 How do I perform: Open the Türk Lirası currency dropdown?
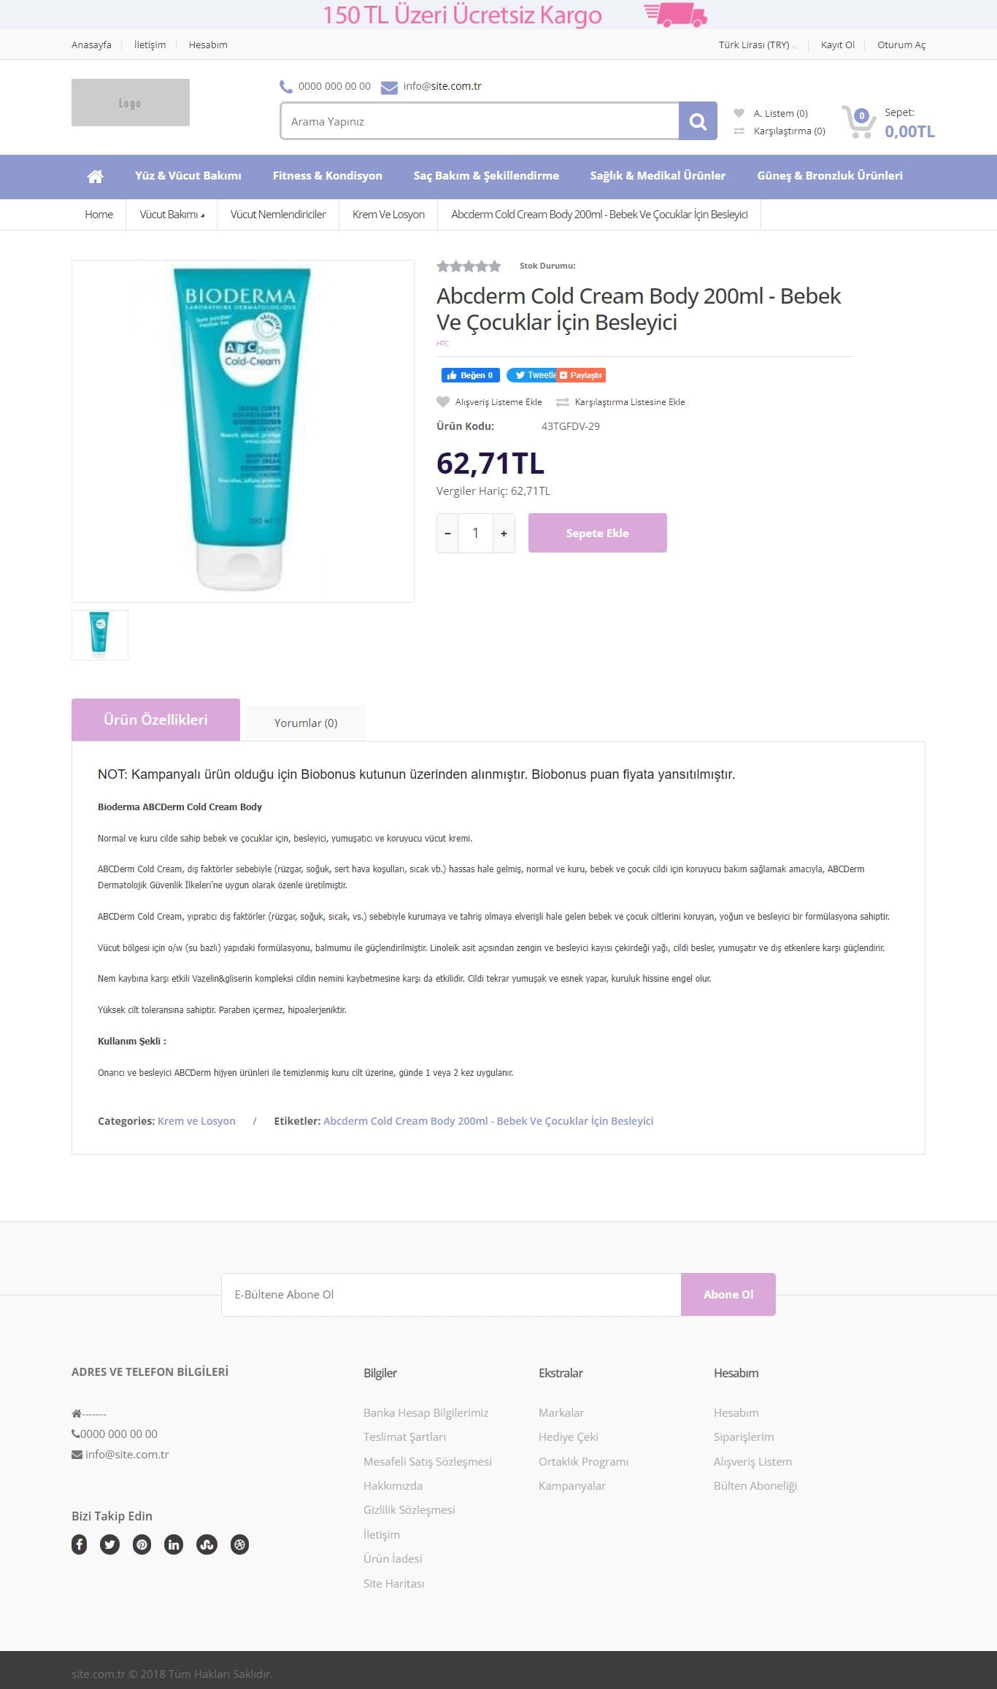pos(758,45)
